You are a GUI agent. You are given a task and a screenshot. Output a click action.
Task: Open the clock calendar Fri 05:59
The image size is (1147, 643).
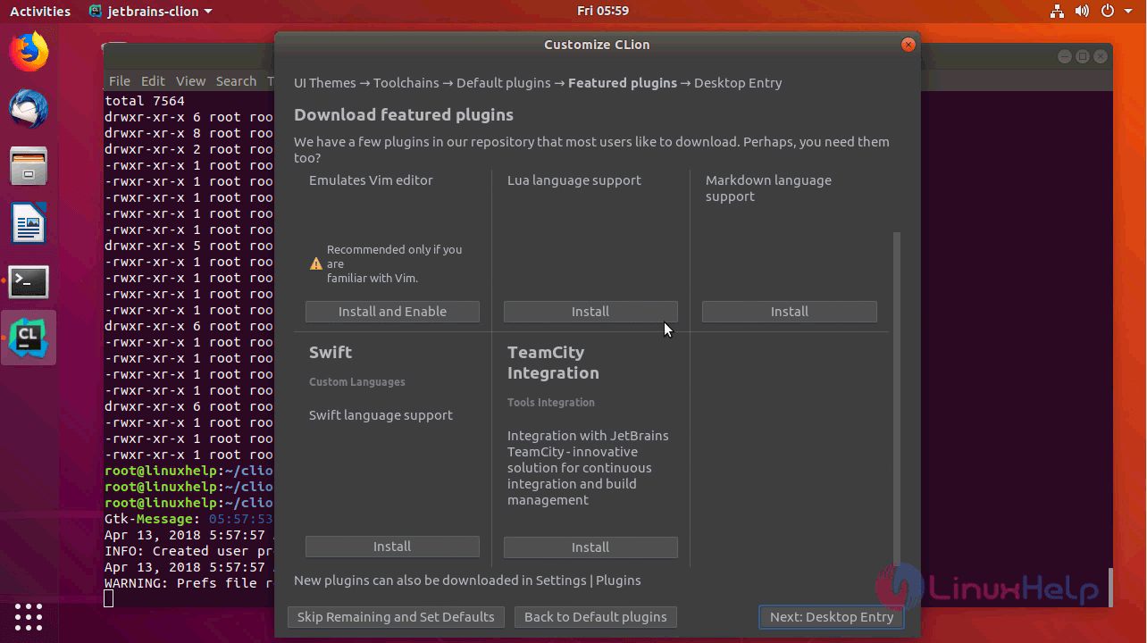[x=603, y=11]
